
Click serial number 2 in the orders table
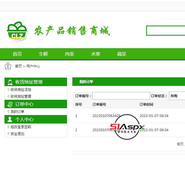pyautogui.click(x=76, y=130)
